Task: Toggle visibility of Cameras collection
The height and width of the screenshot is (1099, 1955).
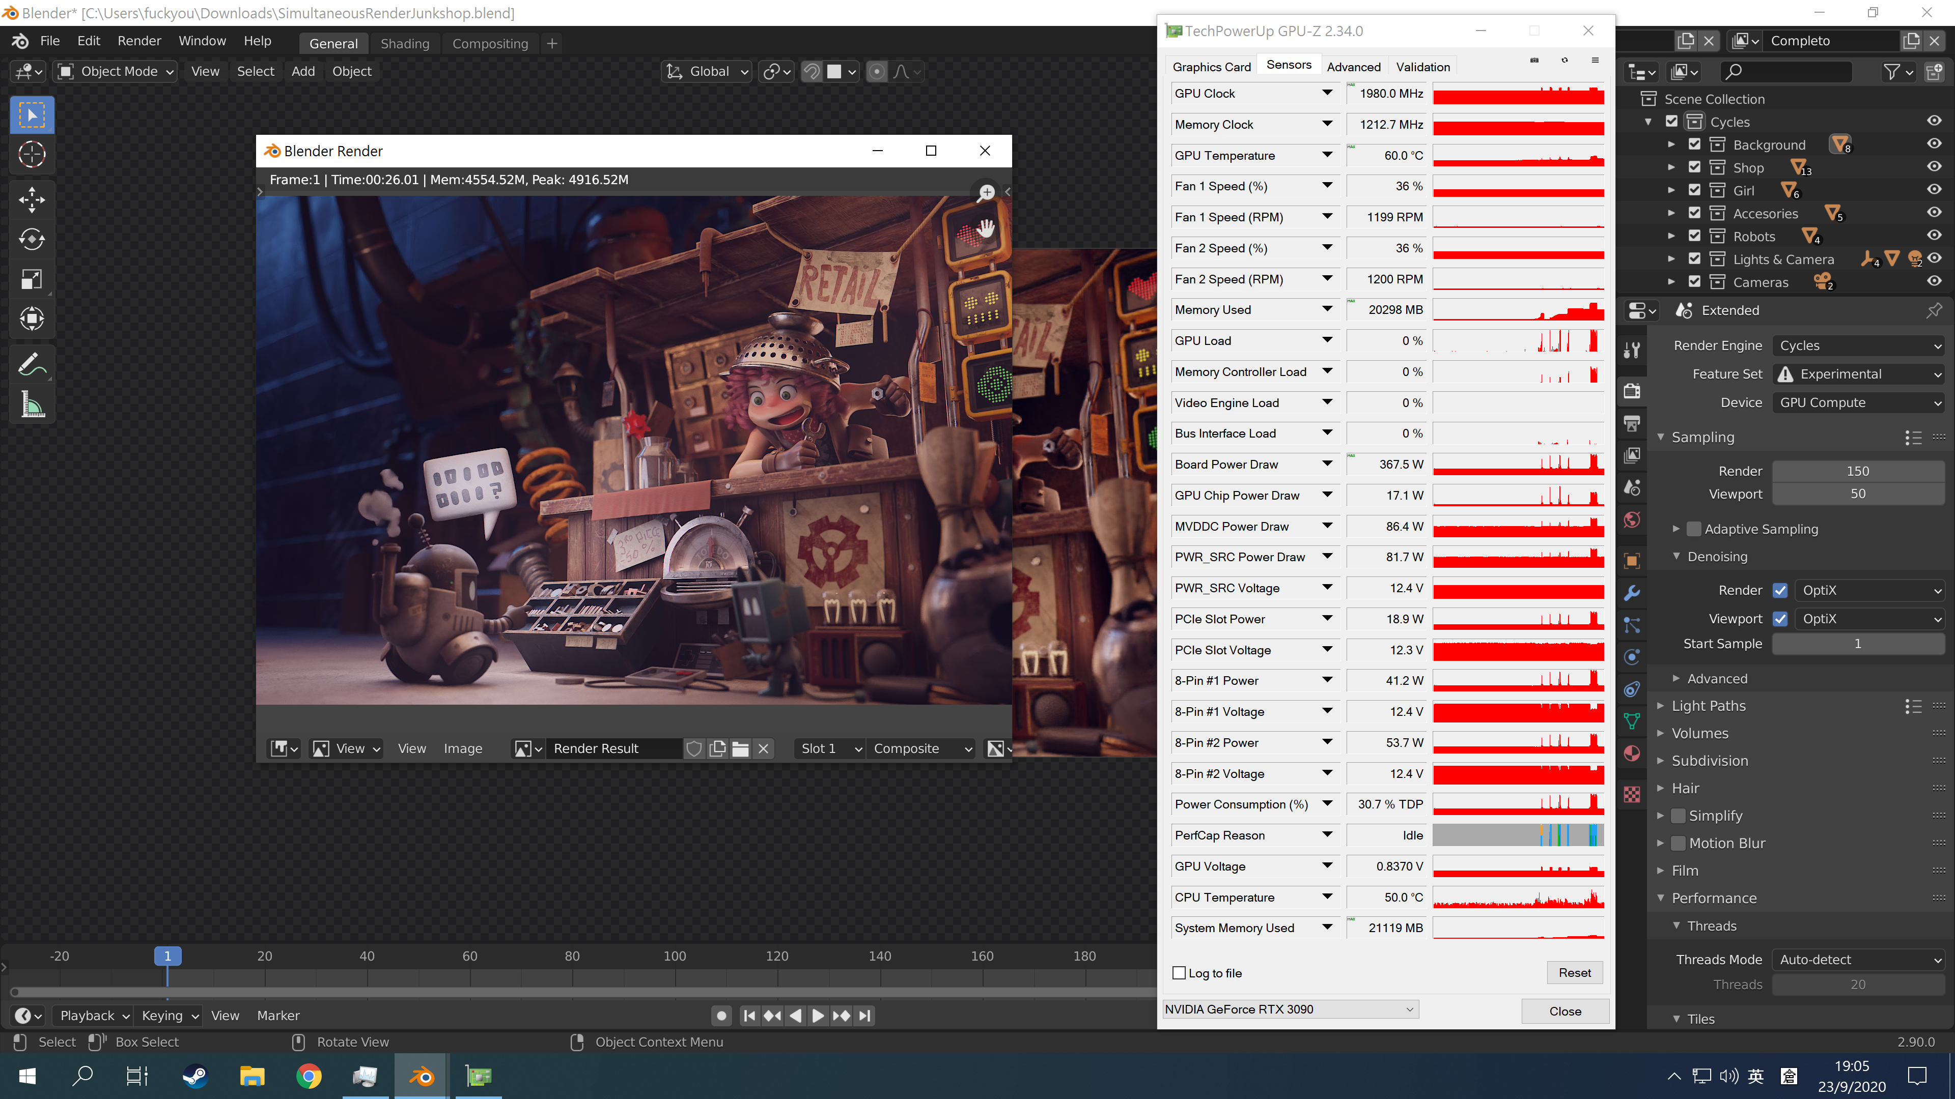Action: [1935, 281]
